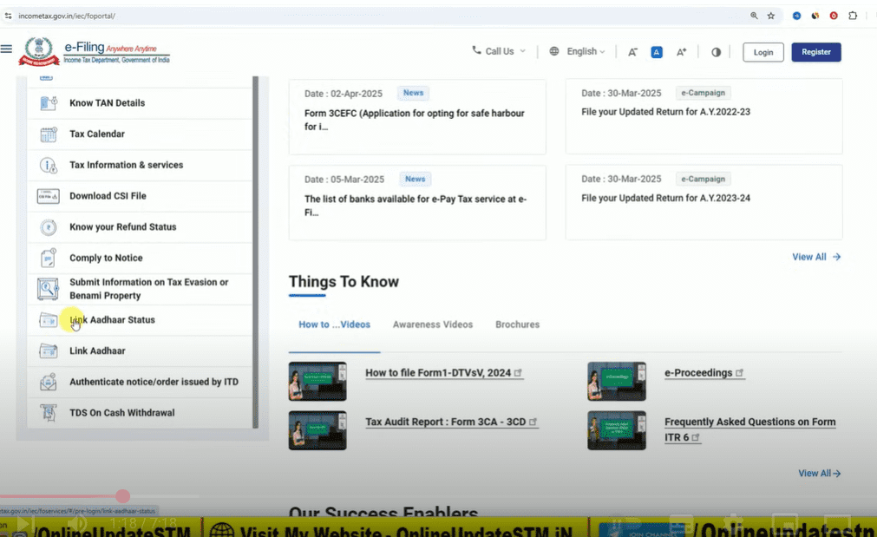The height and width of the screenshot is (537, 877).
Task: Select Authenticate notice/order issued by ITD
Action: point(140,382)
